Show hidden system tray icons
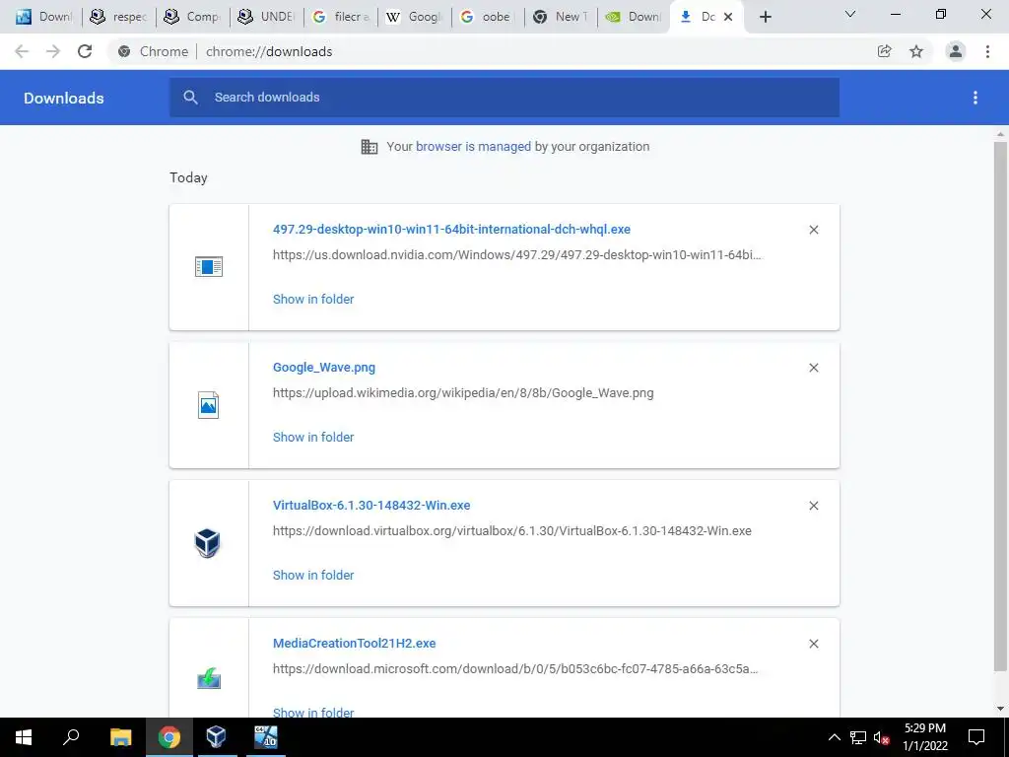 pyautogui.click(x=834, y=737)
